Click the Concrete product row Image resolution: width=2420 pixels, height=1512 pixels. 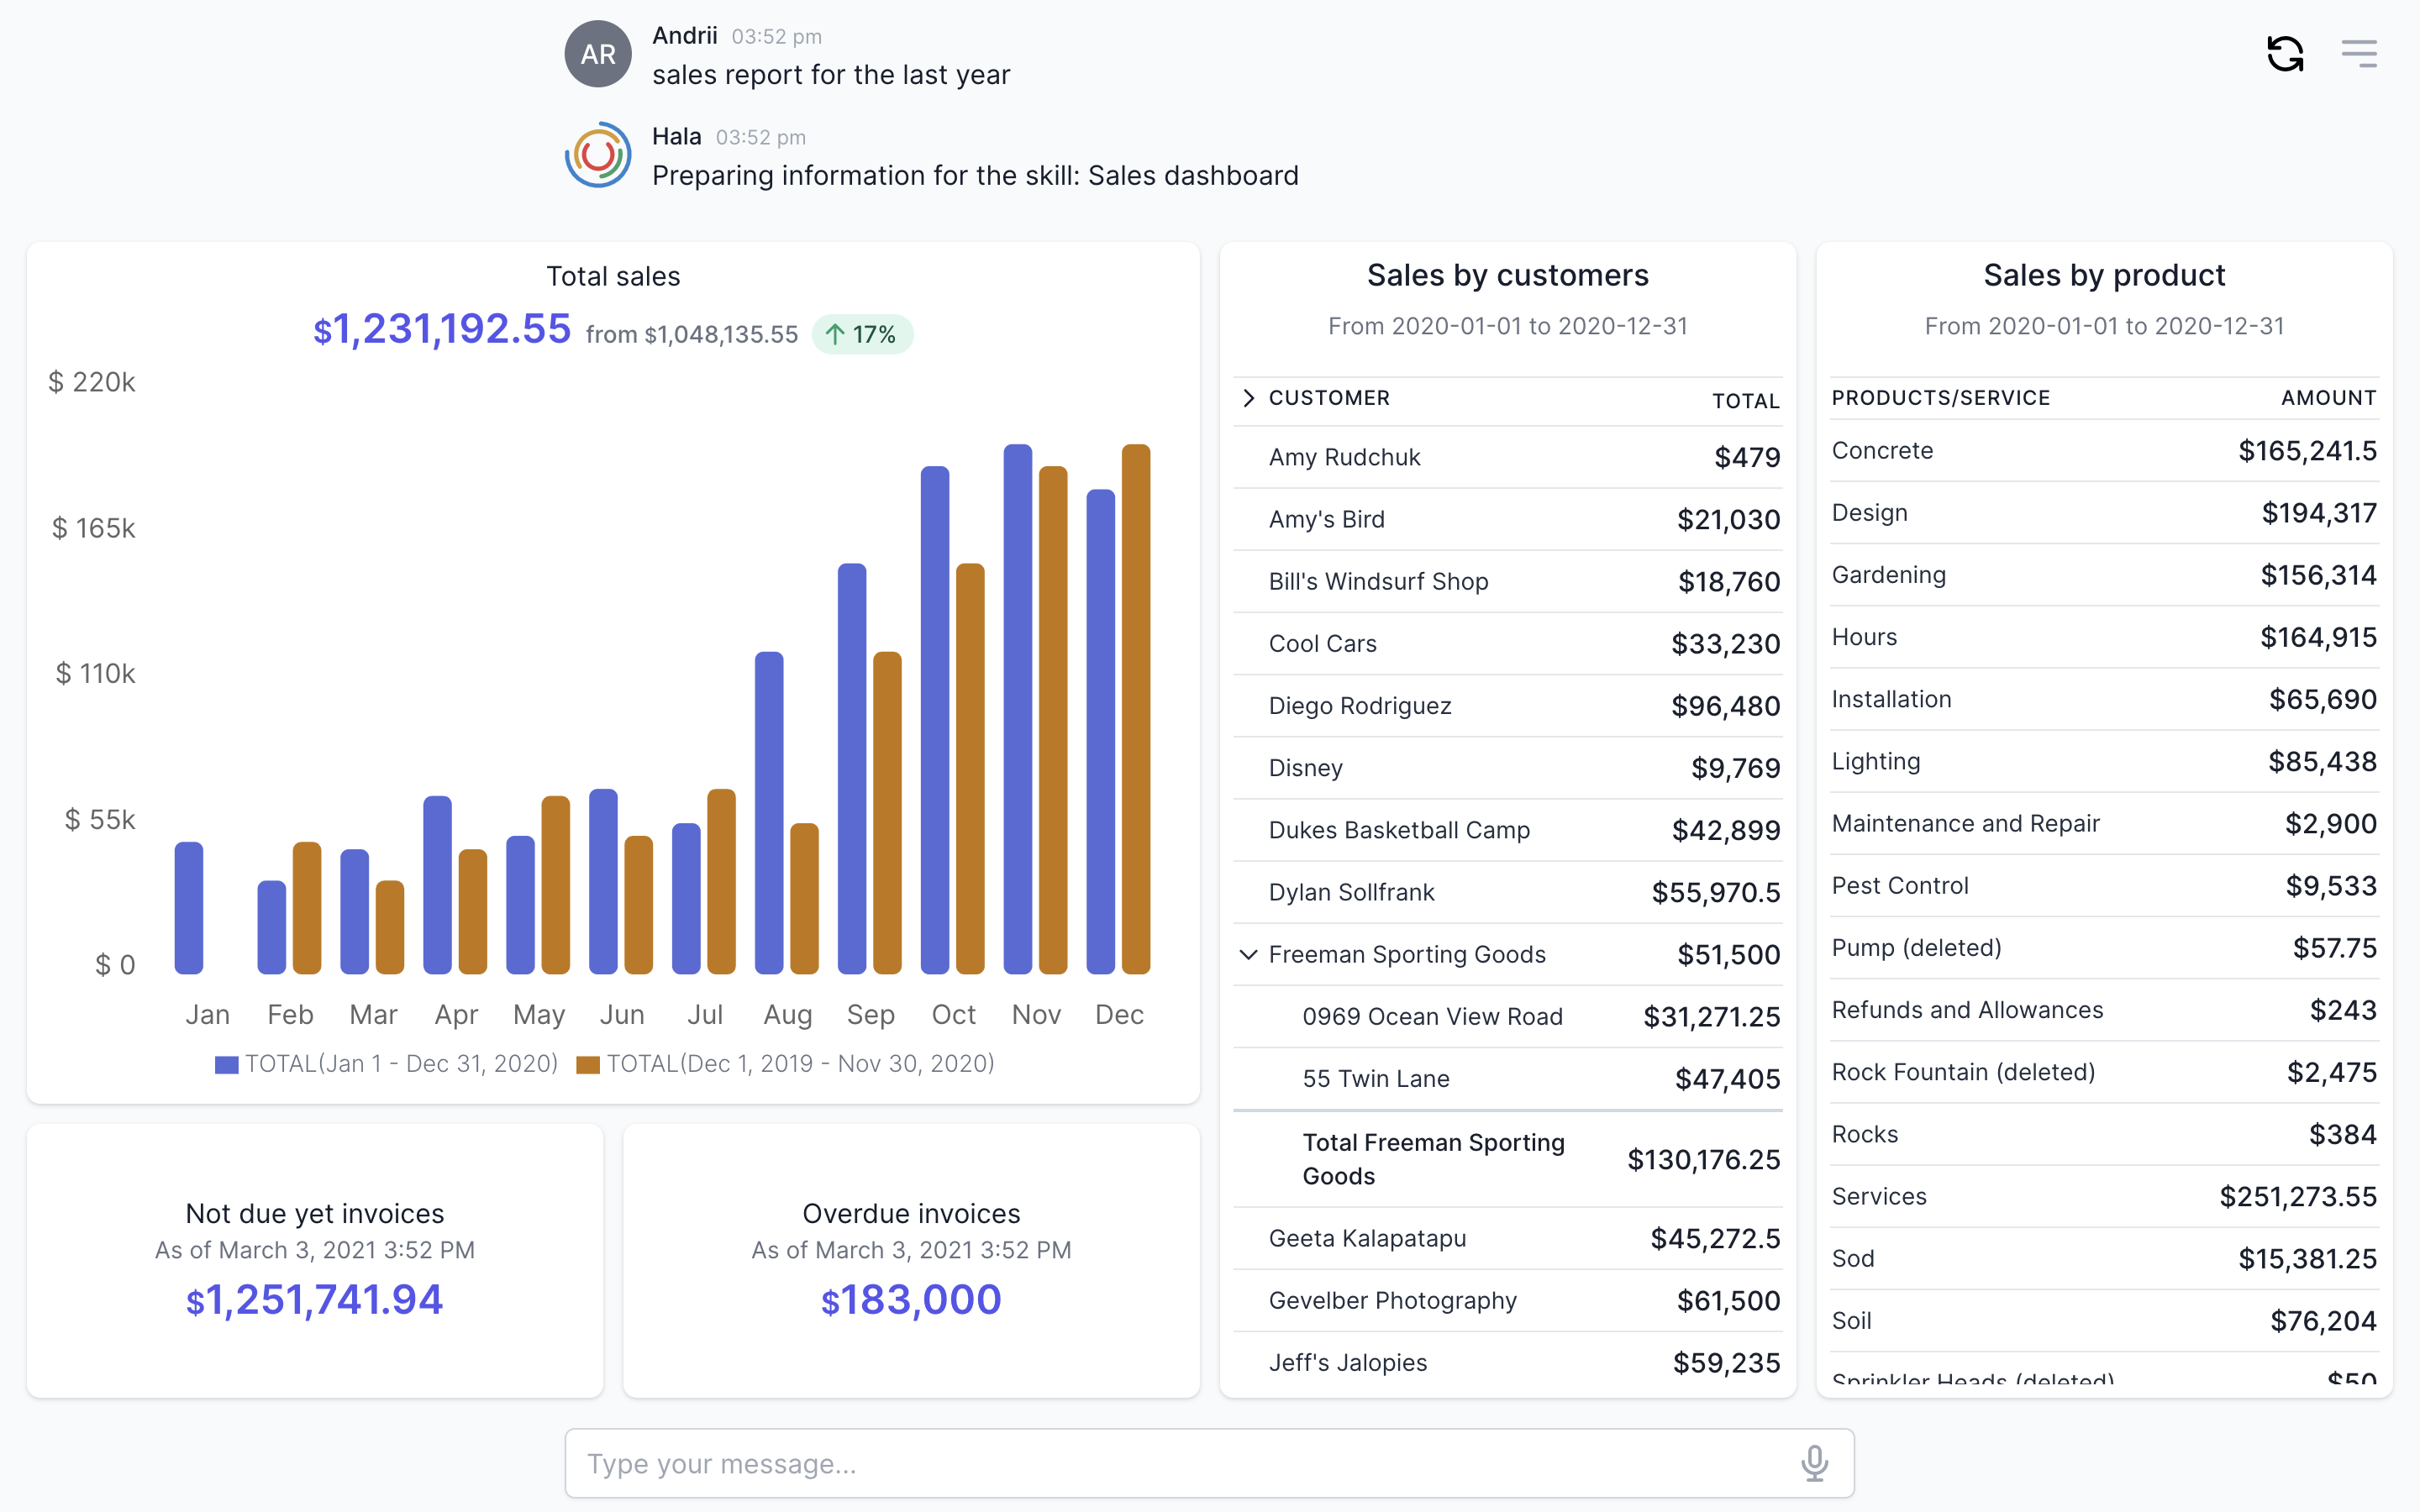2104,450
